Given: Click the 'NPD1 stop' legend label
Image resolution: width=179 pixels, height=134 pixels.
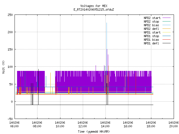Looking at the screenshot, I should 151,36.
